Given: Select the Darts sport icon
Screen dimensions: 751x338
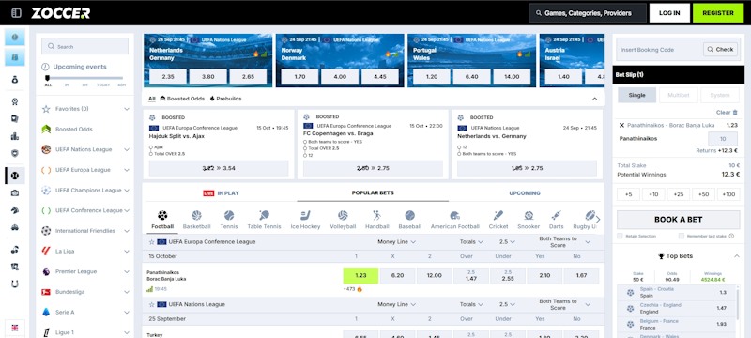Looking at the screenshot, I should pyautogui.click(x=556, y=215).
